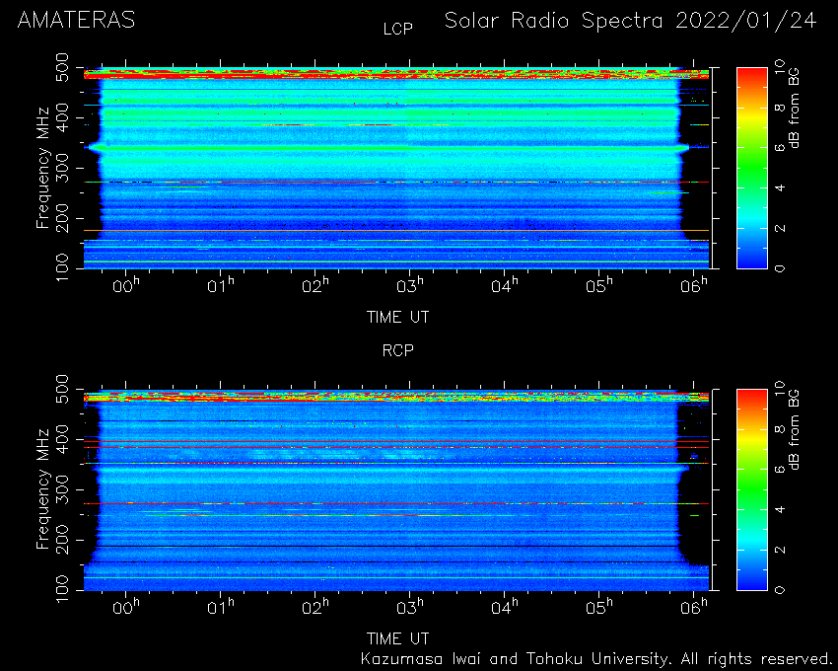The width and height of the screenshot is (838, 671).
Task: Click TIME UT label below RCP spectrum
Action: (397, 638)
